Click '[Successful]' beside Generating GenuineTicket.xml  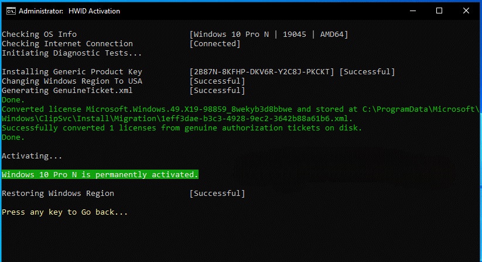tap(217, 91)
